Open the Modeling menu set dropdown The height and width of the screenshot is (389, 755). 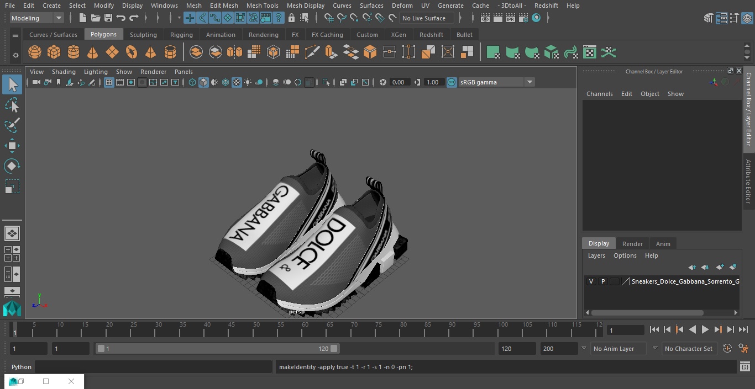37,18
